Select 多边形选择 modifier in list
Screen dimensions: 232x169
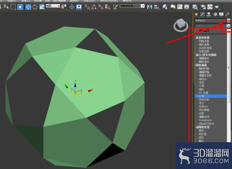pyautogui.click(x=205, y=48)
